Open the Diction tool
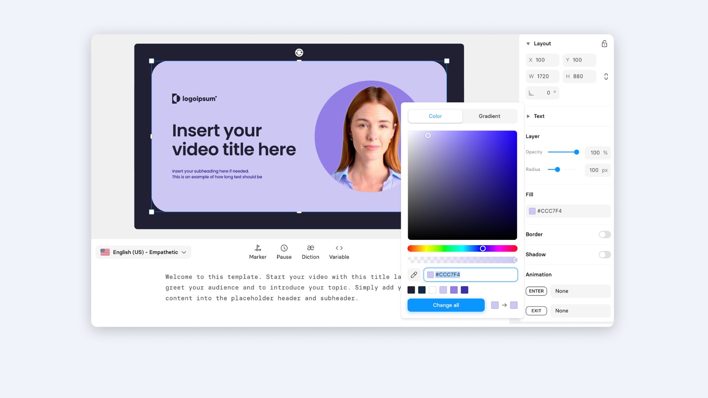This screenshot has height=398, width=708. point(310,248)
